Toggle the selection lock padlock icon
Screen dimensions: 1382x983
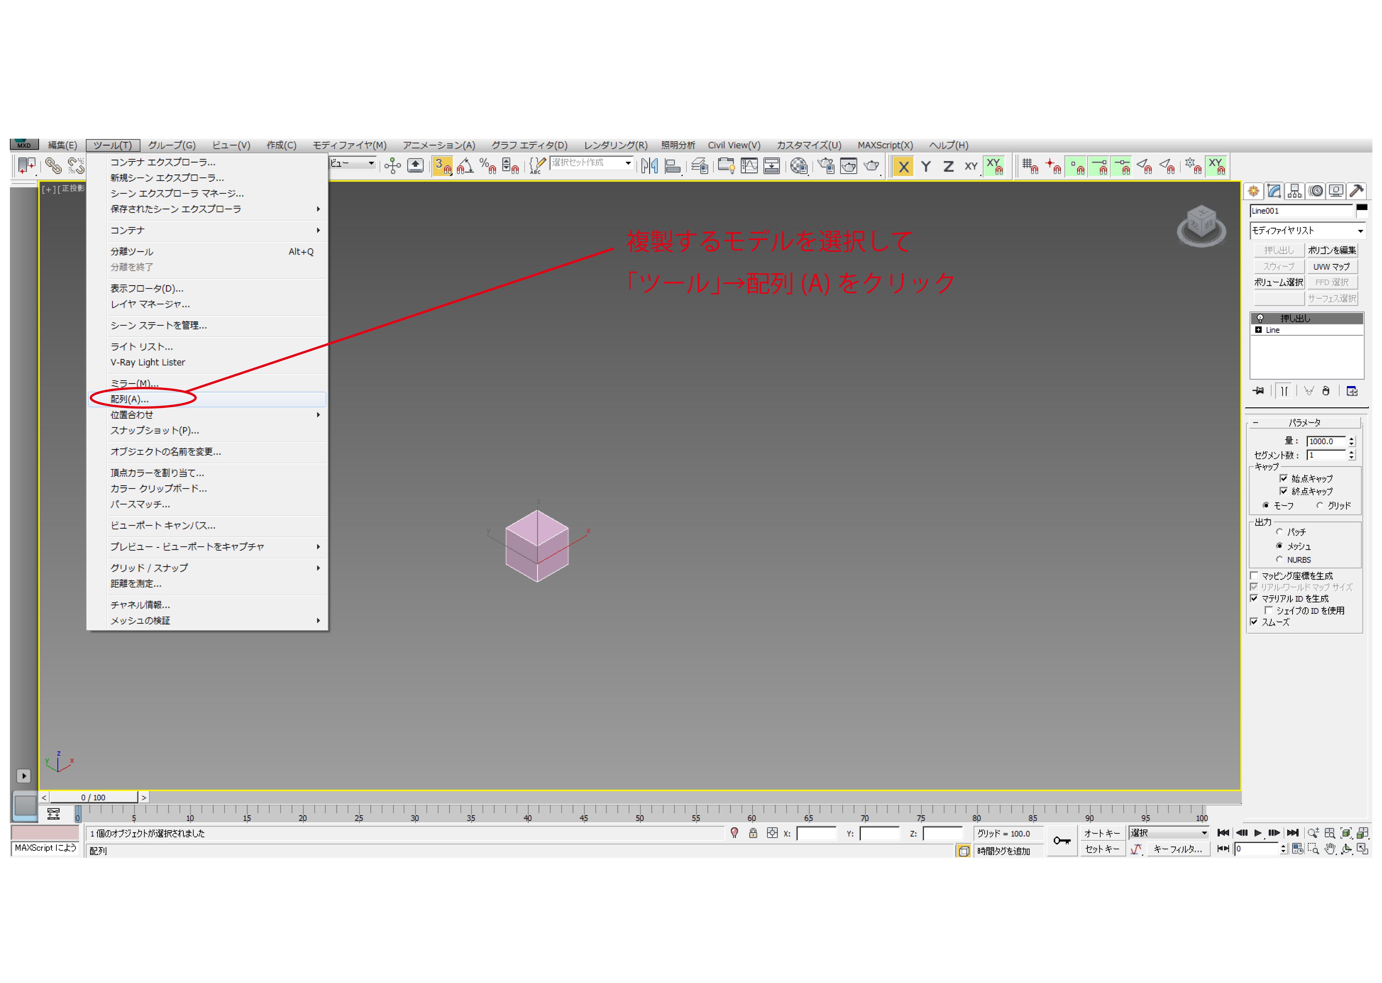pos(753,833)
